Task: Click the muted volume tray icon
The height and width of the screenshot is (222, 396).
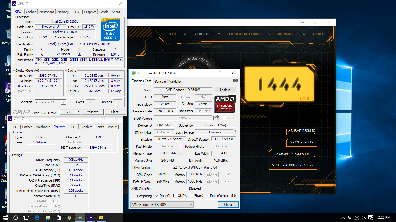Action: pyautogui.click(x=364, y=218)
